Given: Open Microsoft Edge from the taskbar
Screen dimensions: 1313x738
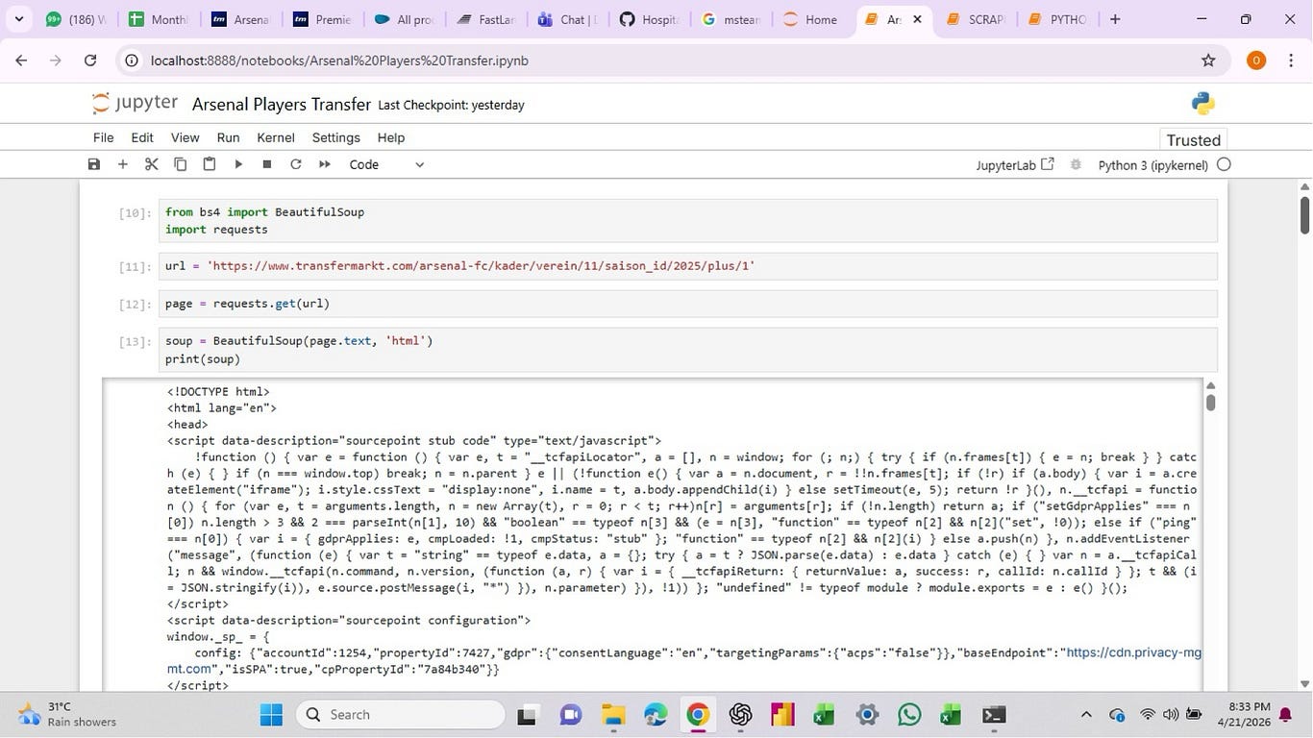Looking at the screenshot, I should tap(656, 715).
